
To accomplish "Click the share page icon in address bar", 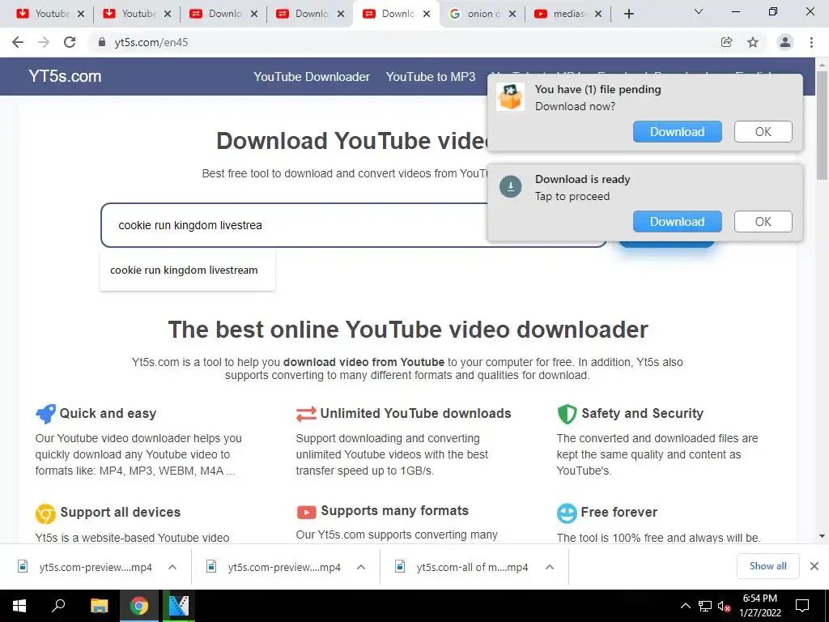I will [726, 42].
